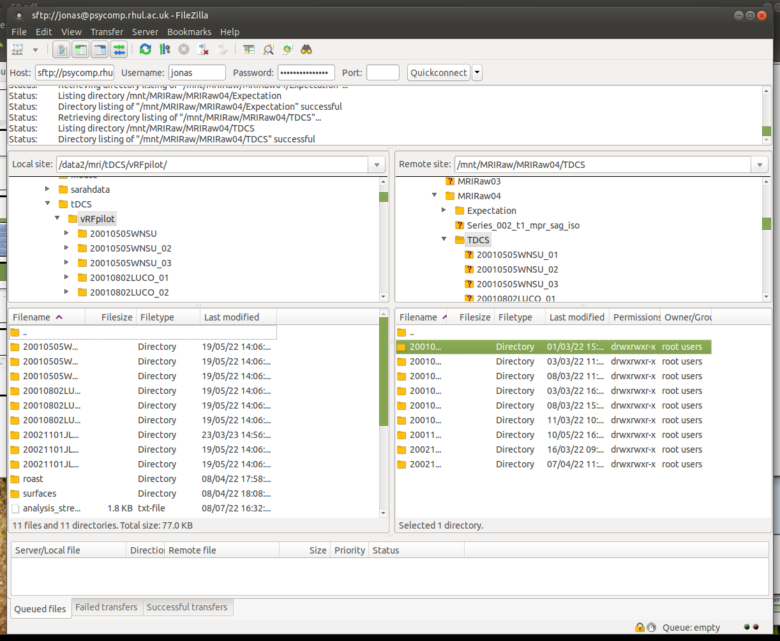Click the Quickconnect button
The height and width of the screenshot is (641, 780).
[439, 73]
